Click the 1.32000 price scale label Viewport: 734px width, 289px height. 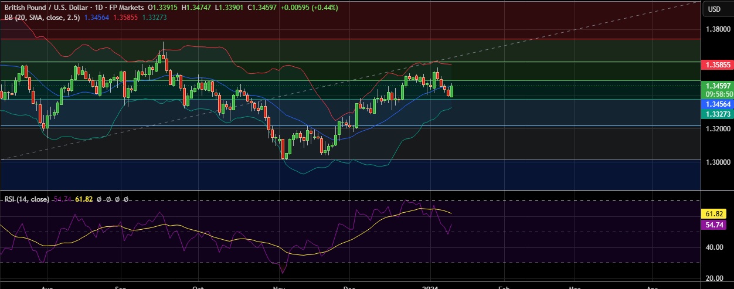pyautogui.click(x=717, y=129)
